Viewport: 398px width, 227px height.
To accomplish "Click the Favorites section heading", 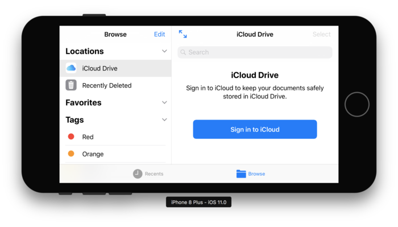I will 84,102.
